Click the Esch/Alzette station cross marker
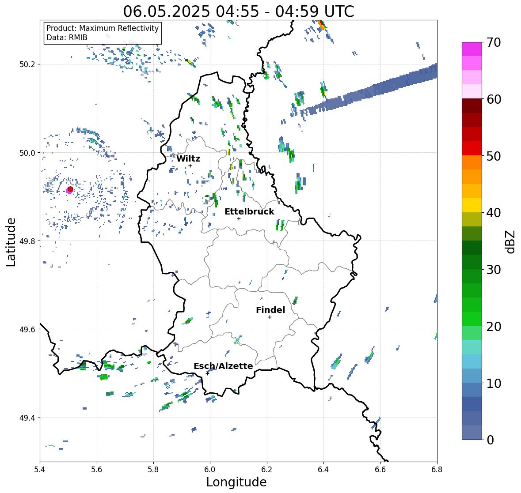 [x=207, y=373]
